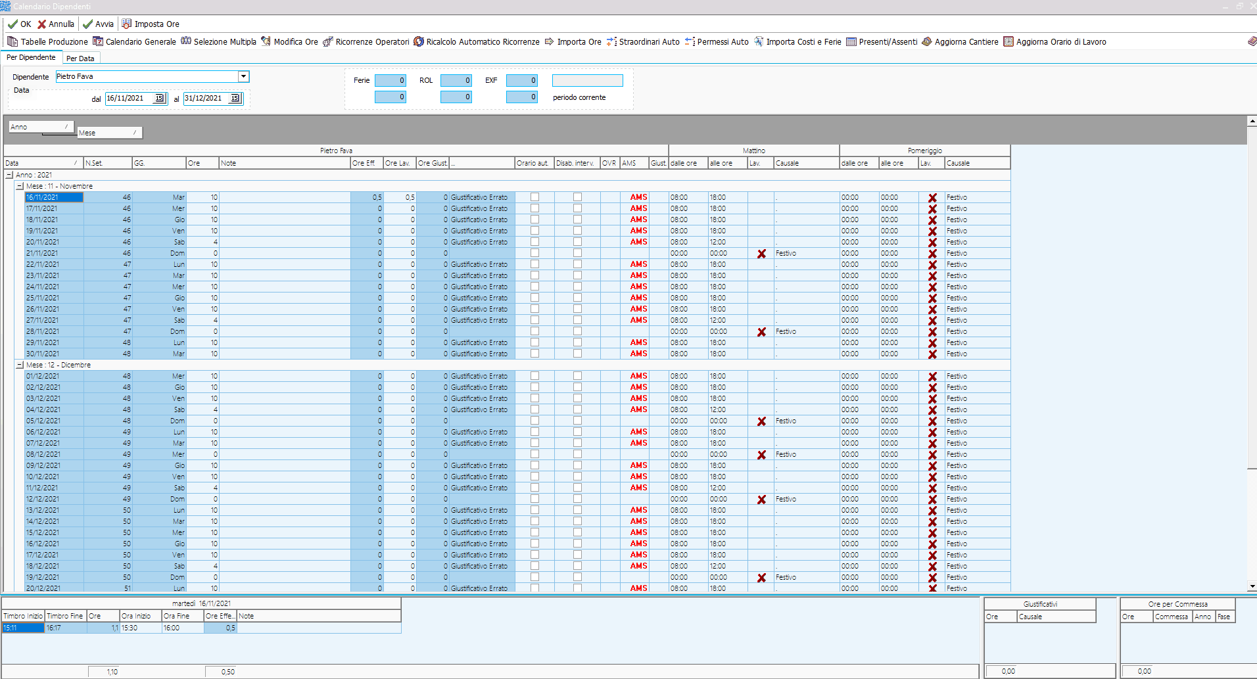Click the ROL value field

click(x=456, y=80)
